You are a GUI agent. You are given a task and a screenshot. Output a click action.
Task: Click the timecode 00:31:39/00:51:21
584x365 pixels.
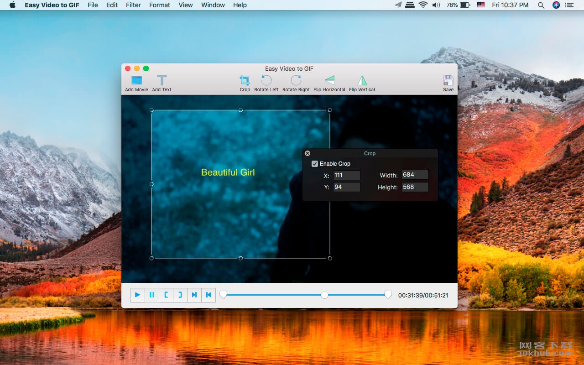pos(423,295)
